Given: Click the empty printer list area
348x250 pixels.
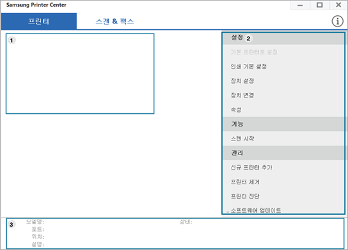Looking at the screenshot, I should click(x=80, y=73).
